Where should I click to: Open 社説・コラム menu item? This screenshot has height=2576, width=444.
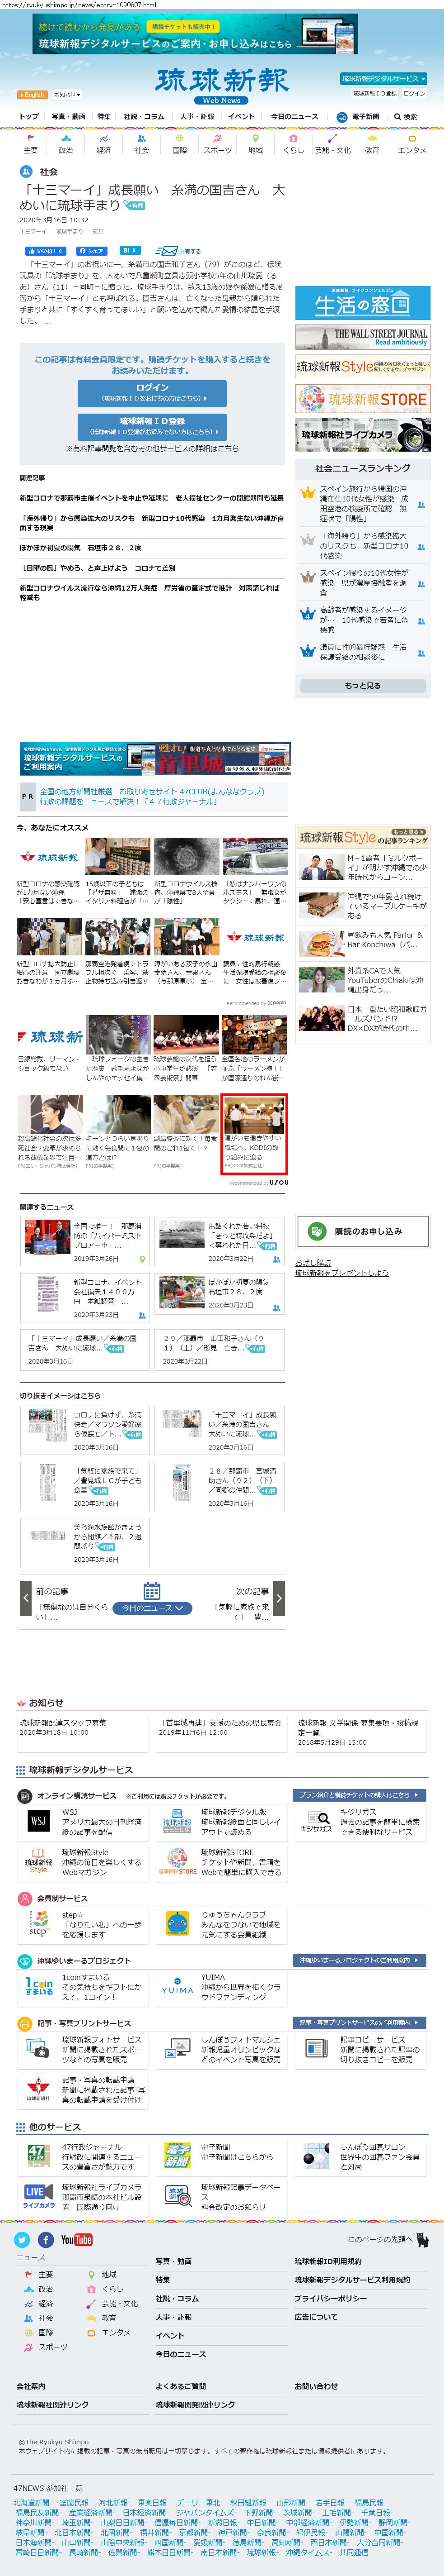(145, 117)
